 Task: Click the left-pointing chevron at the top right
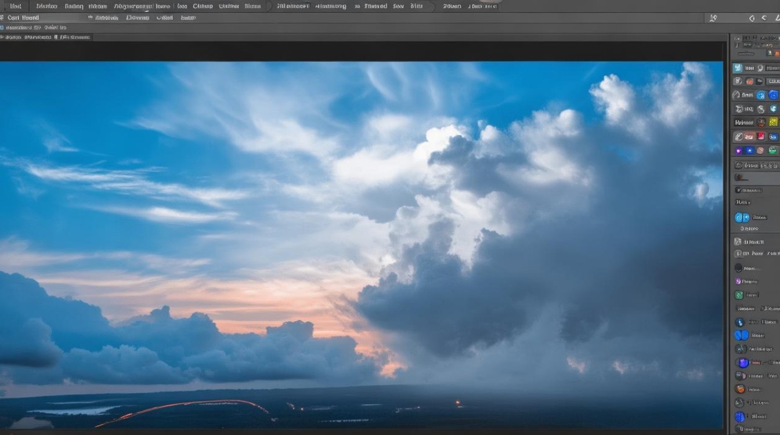point(764,18)
